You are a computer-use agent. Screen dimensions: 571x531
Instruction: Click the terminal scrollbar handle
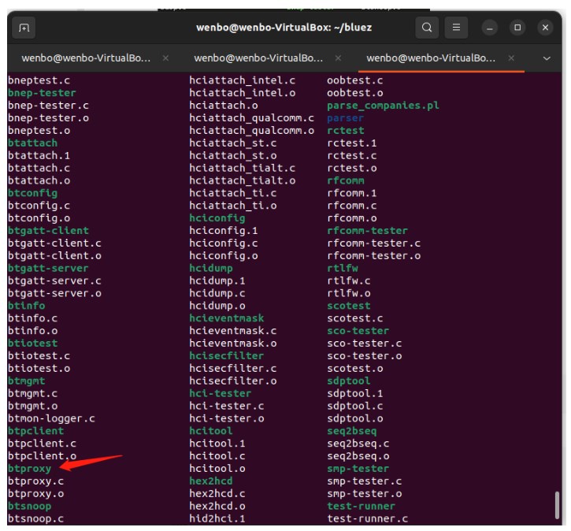pyautogui.click(x=557, y=505)
